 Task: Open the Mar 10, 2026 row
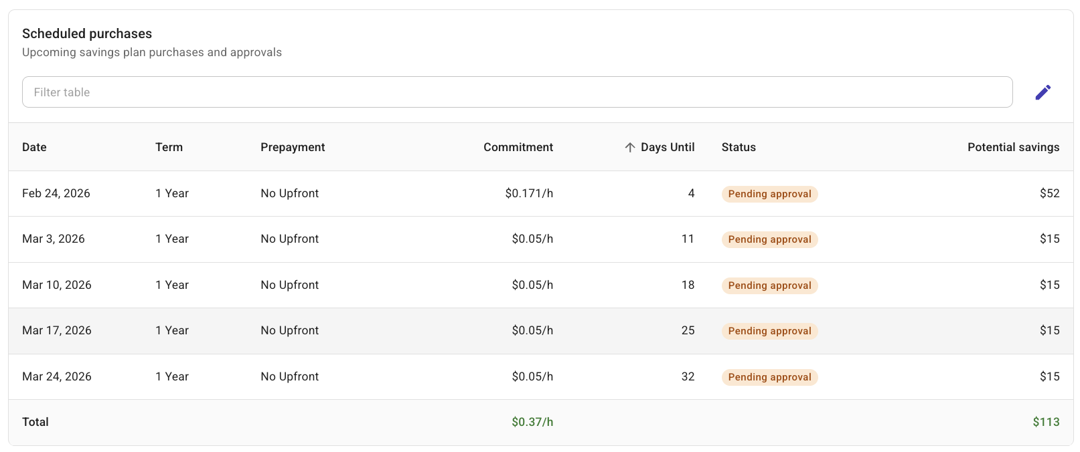point(57,285)
